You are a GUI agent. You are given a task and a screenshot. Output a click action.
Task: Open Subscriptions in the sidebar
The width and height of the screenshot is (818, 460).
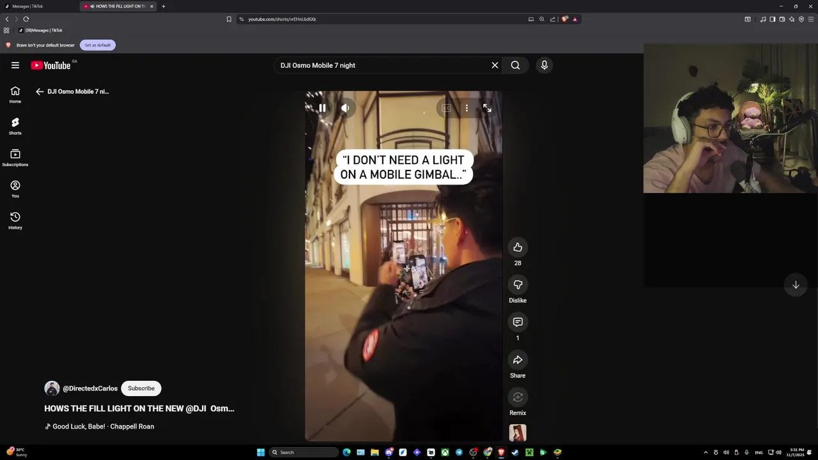(x=15, y=158)
